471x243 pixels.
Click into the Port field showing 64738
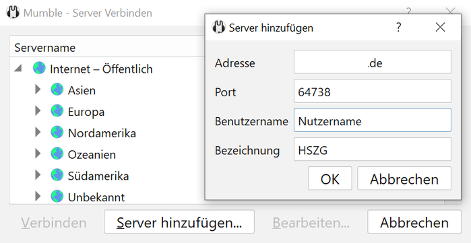coord(373,91)
